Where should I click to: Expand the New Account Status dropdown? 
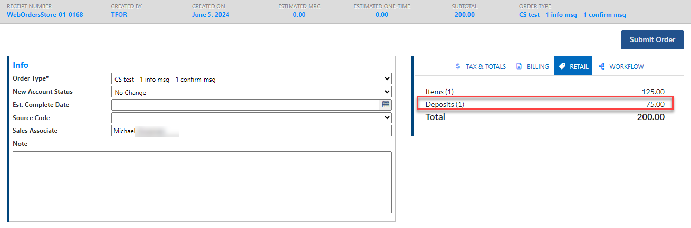pyautogui.click(x=251, y=92)
